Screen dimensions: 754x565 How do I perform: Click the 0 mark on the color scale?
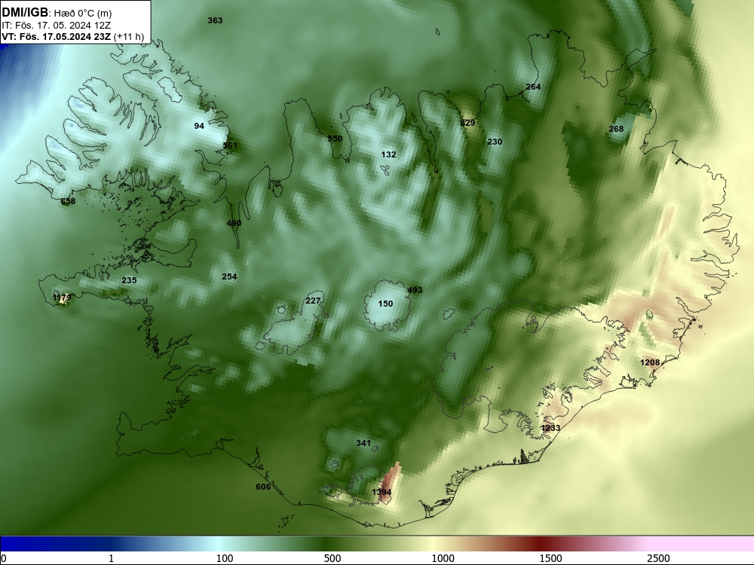pos(5,558)
